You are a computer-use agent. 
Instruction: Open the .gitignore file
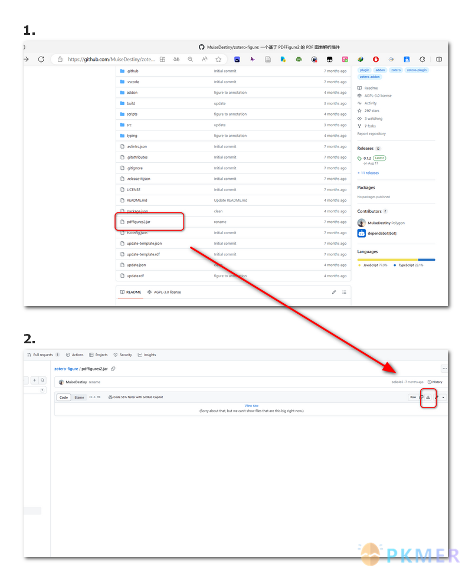point(135,168)
